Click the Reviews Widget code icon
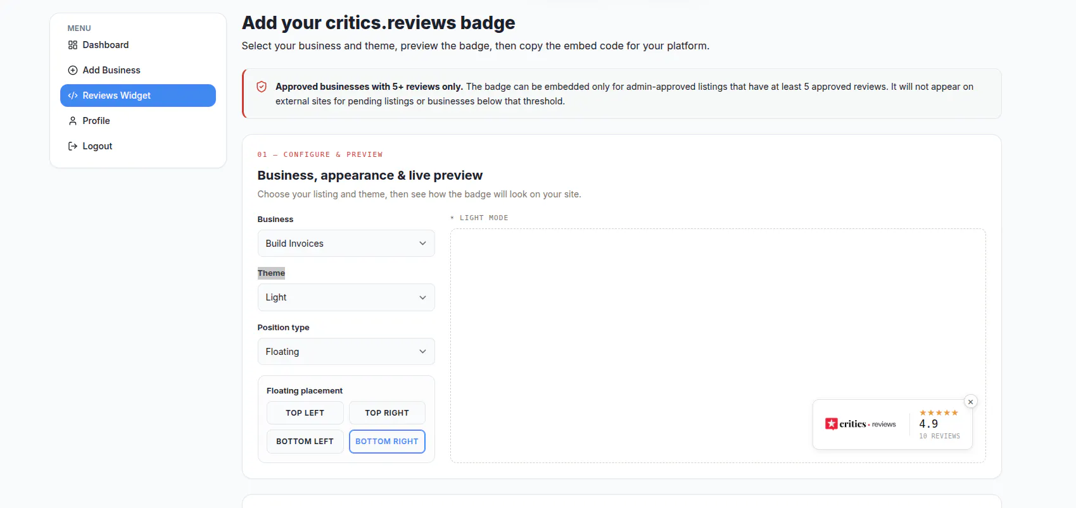This screenshot has width=1076, height=508. pyautogui.click(x=73, y=96)
